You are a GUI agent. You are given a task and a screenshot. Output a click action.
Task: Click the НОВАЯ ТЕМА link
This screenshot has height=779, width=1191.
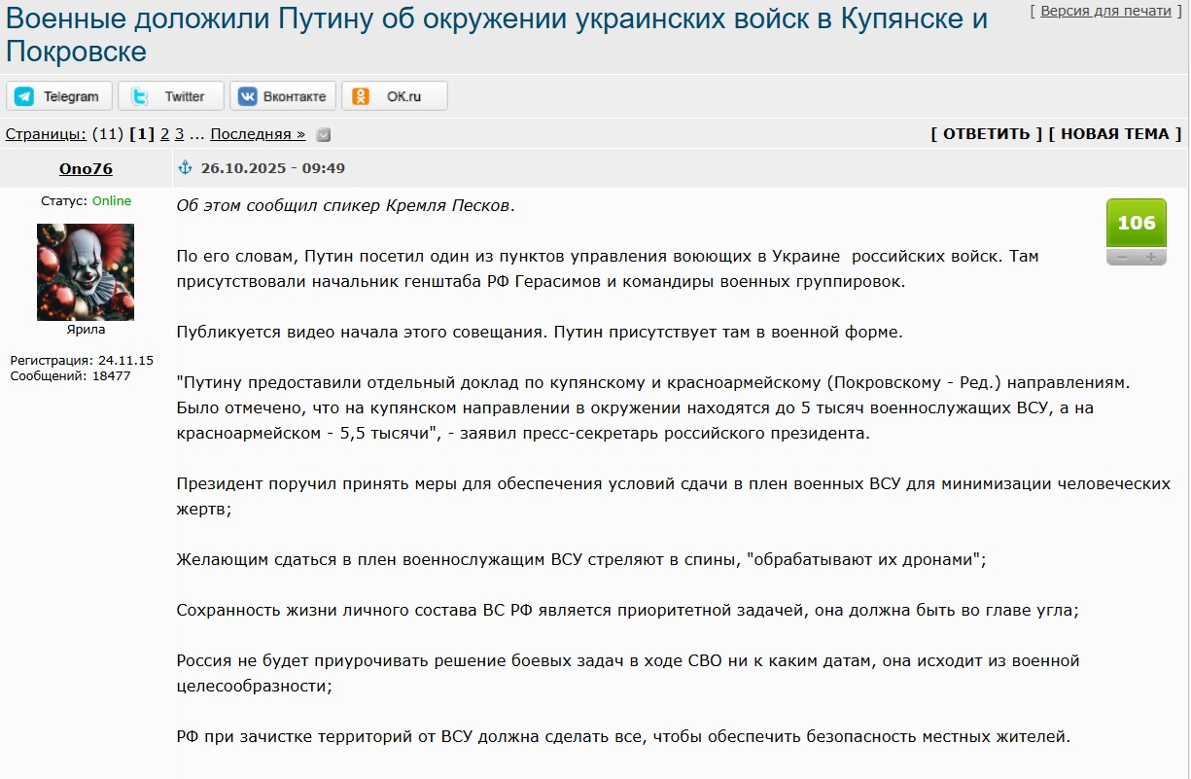(1115, 134)
